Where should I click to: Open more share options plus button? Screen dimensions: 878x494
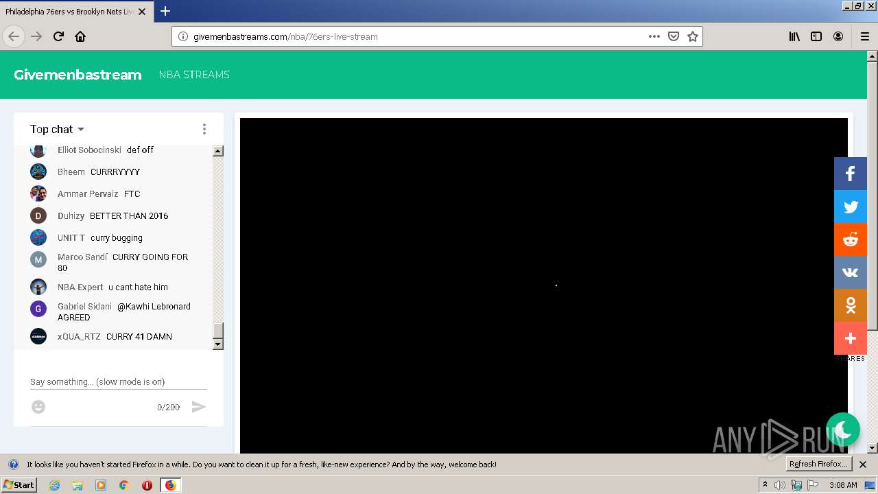click(851, 338)
